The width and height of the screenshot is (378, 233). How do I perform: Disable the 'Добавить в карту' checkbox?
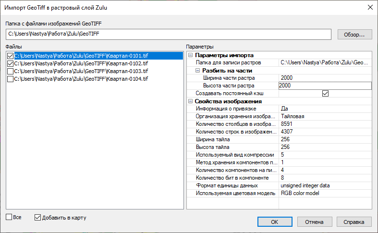tap(38, 217)
